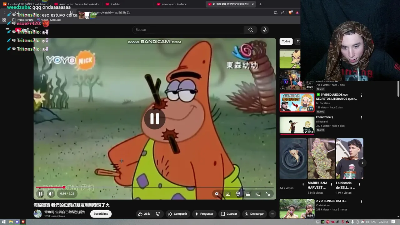The image size is (400, 225).
Task: Toggle autoplay switch in player controls
Action: [217, 194]
